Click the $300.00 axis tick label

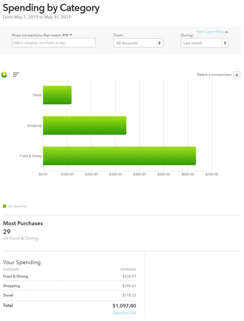(115, 174)
